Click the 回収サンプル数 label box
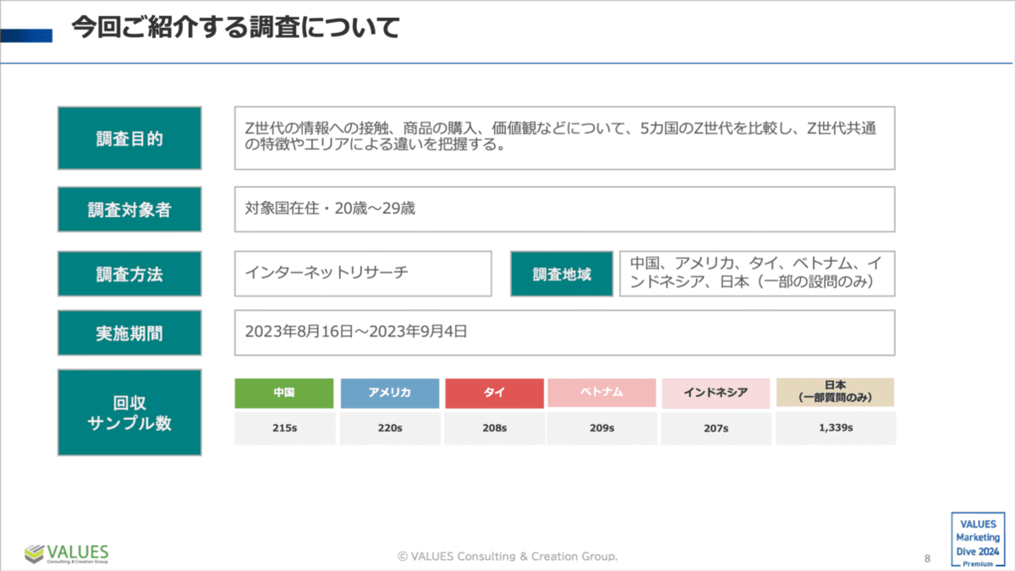Image resolution: width=1015 pixels, height=571 pixels. coord(129,412)
